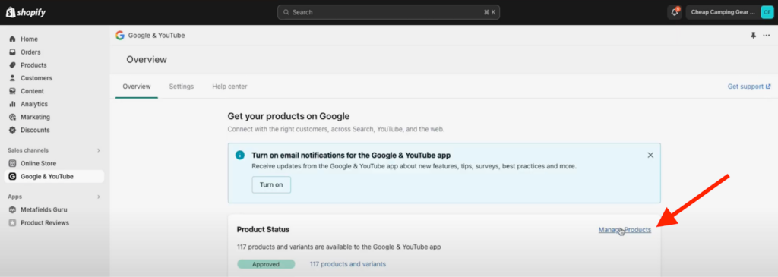Click the info icon in banner

(x=240, y=155)
